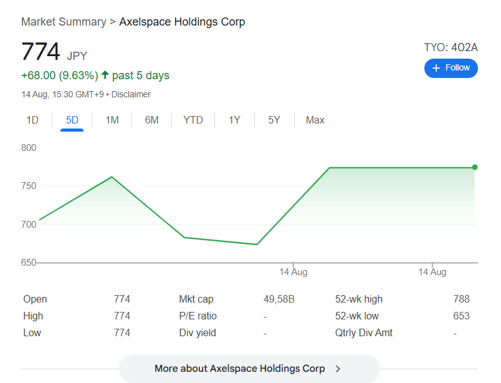This screenshot has width=501, height=383.
Task: Click the Qtrly Div Amt label
Action: coord(364,332)
